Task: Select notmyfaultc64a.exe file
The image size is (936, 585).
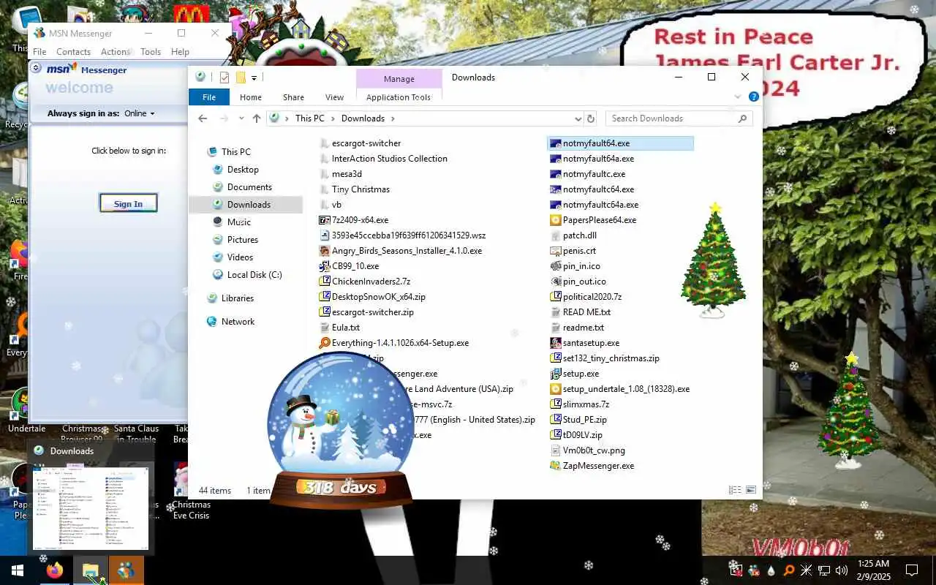Action: click(594, 205)
